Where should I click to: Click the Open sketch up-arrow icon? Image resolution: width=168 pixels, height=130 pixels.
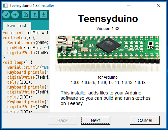point(35,14)
